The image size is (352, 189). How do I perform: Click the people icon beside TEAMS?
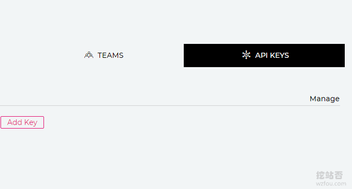point(89,55)
